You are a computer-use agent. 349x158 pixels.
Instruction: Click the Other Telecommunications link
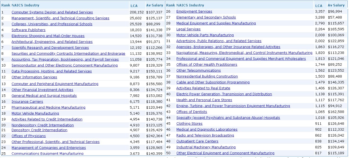[x=198, y=71]
